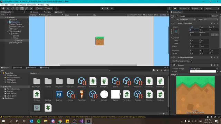Select the Rect tool in toolbar
The height and width of the screenshot is (124, 221).
(22, 8)
